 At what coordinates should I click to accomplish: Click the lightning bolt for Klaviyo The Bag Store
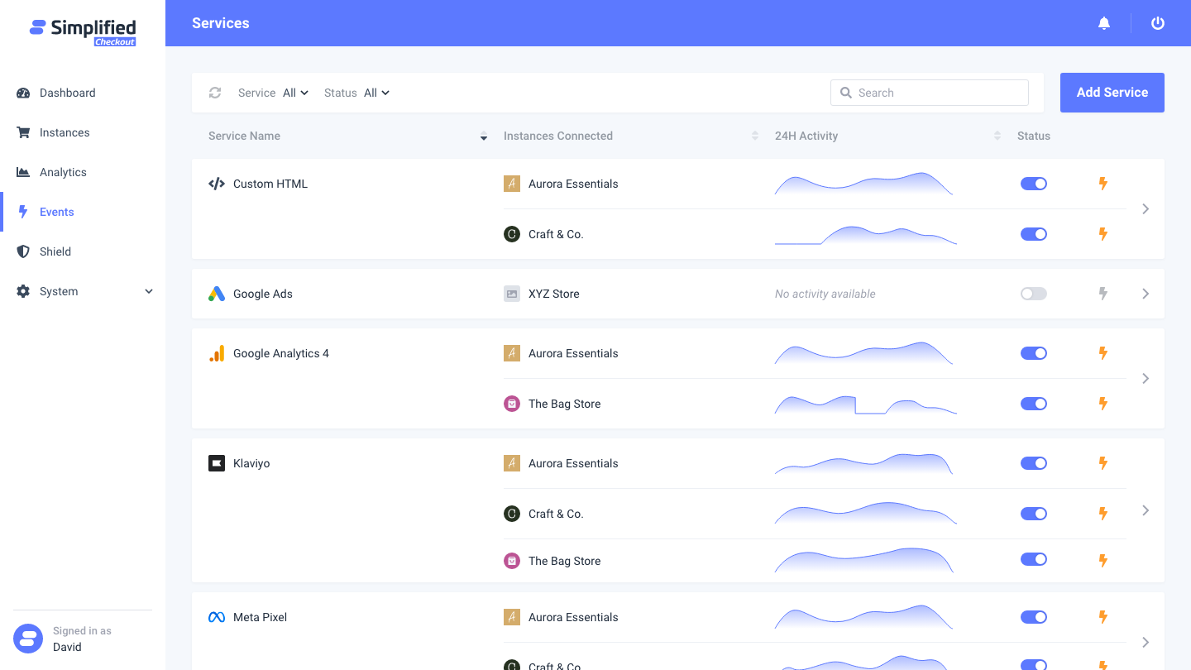(1103, 560)
